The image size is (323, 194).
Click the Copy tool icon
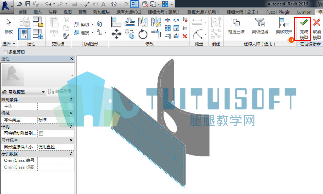[x=129, y=34]
